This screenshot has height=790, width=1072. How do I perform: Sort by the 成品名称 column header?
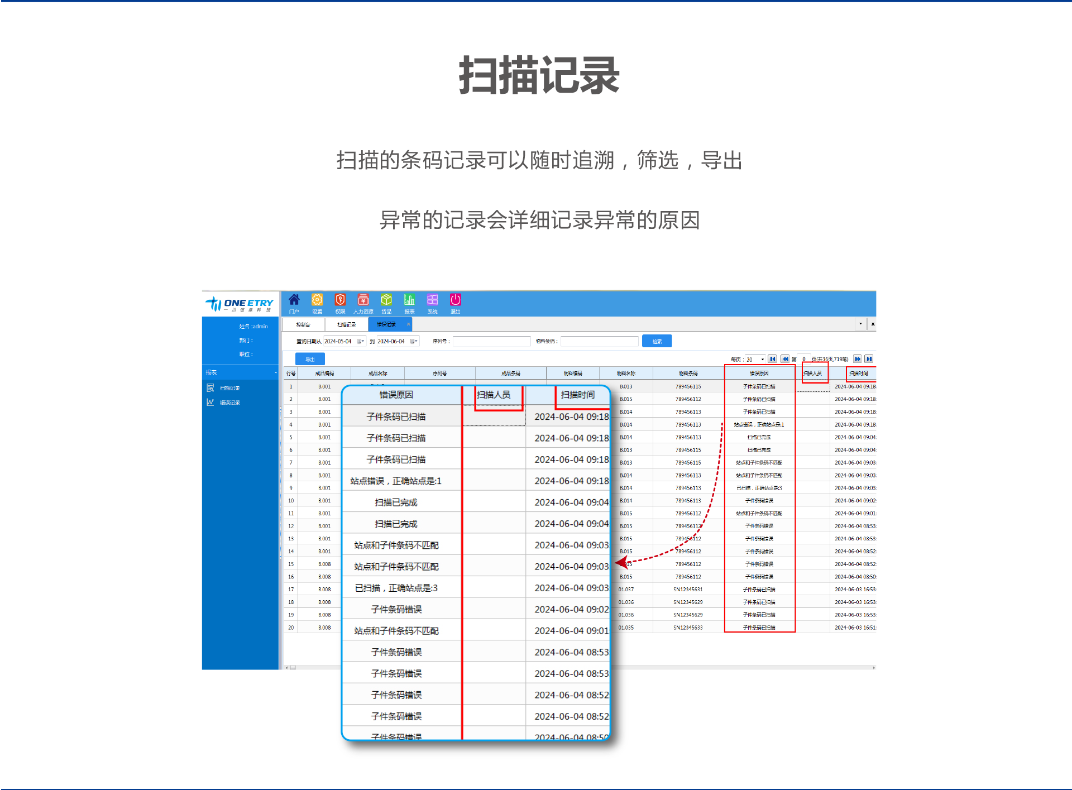[378, 373]
